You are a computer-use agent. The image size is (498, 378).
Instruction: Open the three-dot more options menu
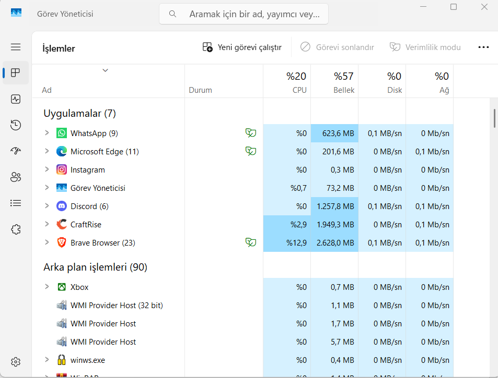pyautogui.click(x=483, y=47)
